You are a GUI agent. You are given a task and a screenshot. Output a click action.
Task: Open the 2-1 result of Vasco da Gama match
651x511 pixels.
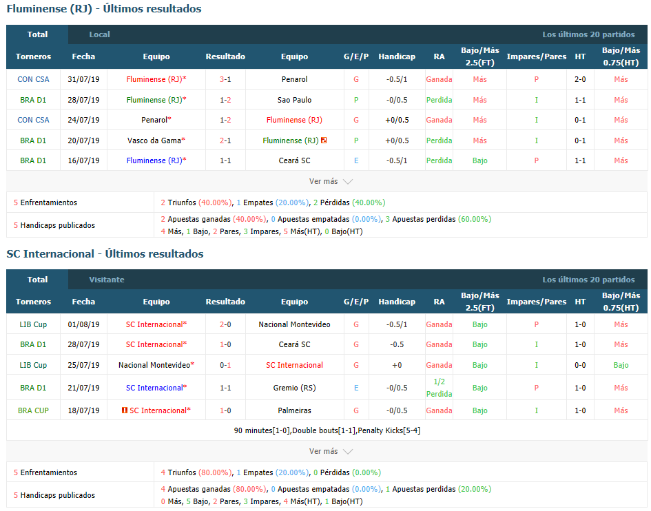point(225,140)
